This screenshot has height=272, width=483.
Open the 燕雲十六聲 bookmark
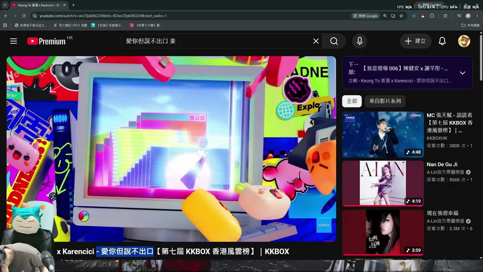[x=146, y=25]
